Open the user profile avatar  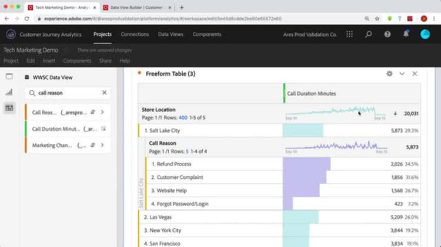425,34
